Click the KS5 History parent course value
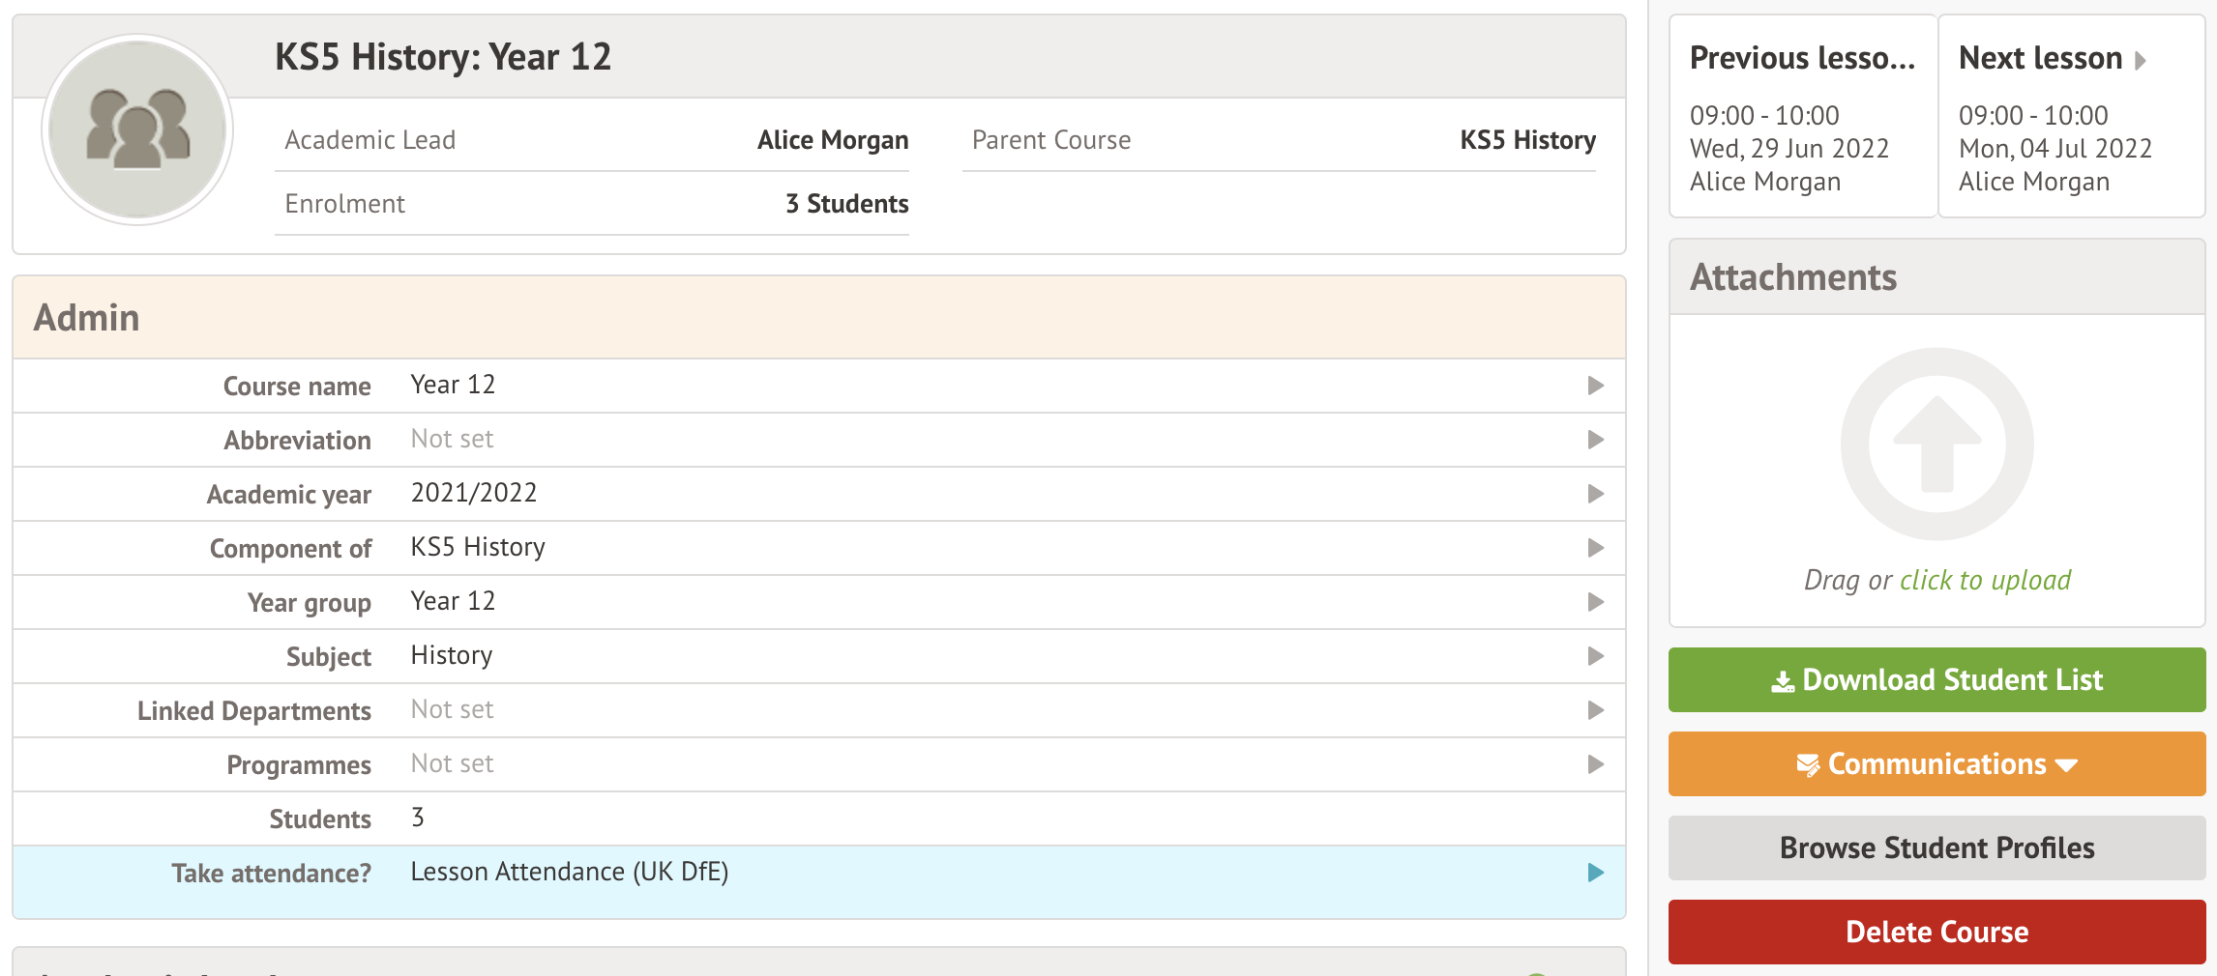Viewport: 2217px width, 976px height. click(1527, 140)
